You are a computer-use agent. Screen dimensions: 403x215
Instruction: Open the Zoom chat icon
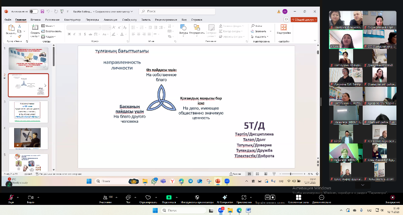coord(128,198)
